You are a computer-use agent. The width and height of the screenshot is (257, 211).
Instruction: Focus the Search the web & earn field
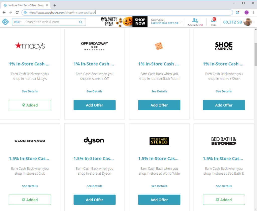(x=51, y=22)
